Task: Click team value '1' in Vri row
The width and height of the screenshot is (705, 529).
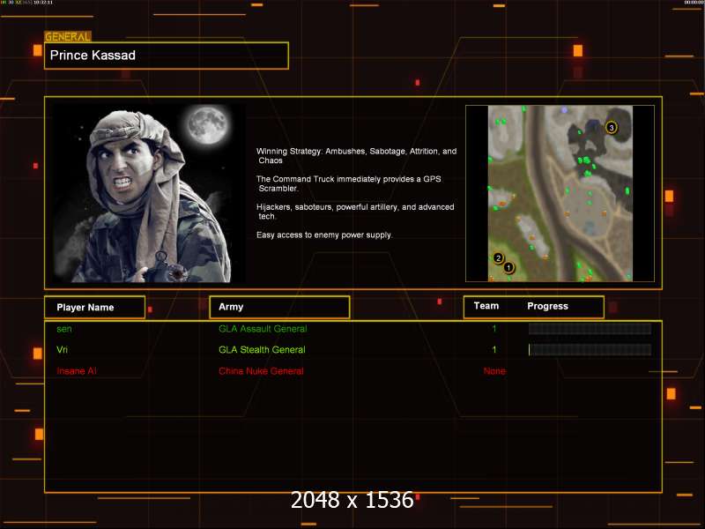Action: (494, 349)
